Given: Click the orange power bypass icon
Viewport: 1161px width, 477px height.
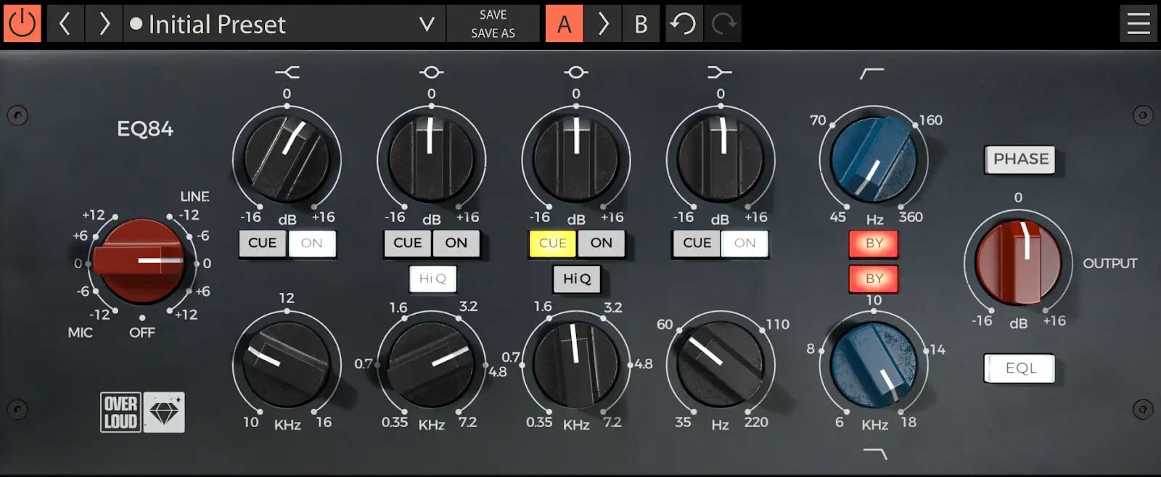Looking at the screenshot, I should click(22, 24).
